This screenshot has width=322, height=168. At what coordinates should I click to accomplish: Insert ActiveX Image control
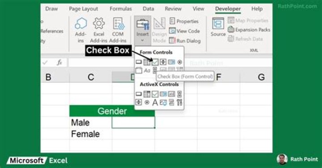coord(163,102)
